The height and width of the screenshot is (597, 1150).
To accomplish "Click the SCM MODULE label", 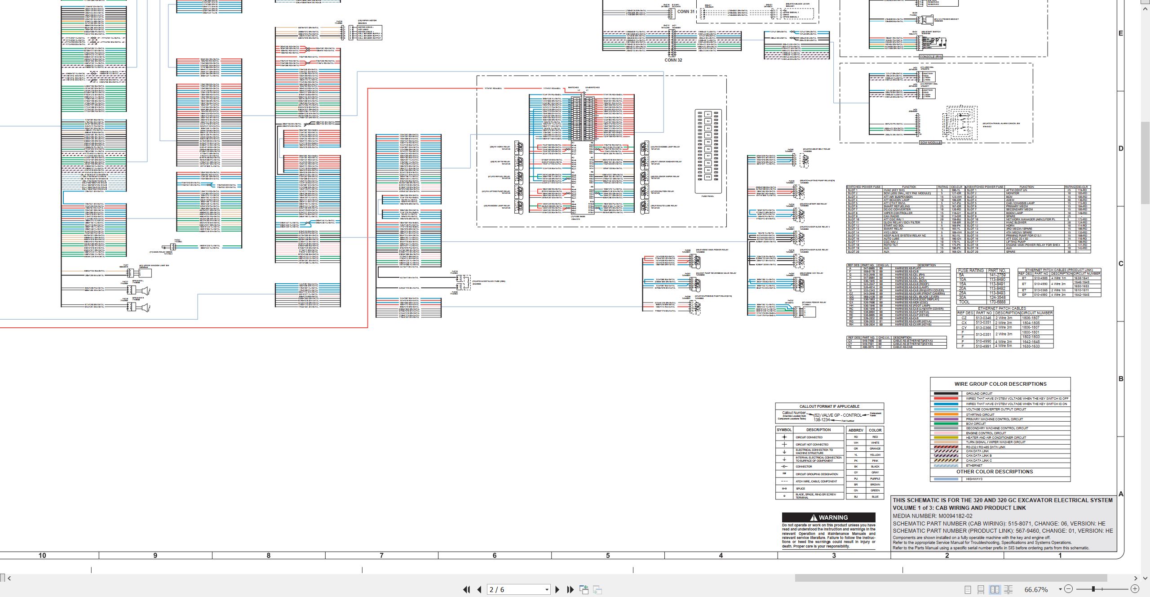I will pyautogui.click(x=930, y=143).
